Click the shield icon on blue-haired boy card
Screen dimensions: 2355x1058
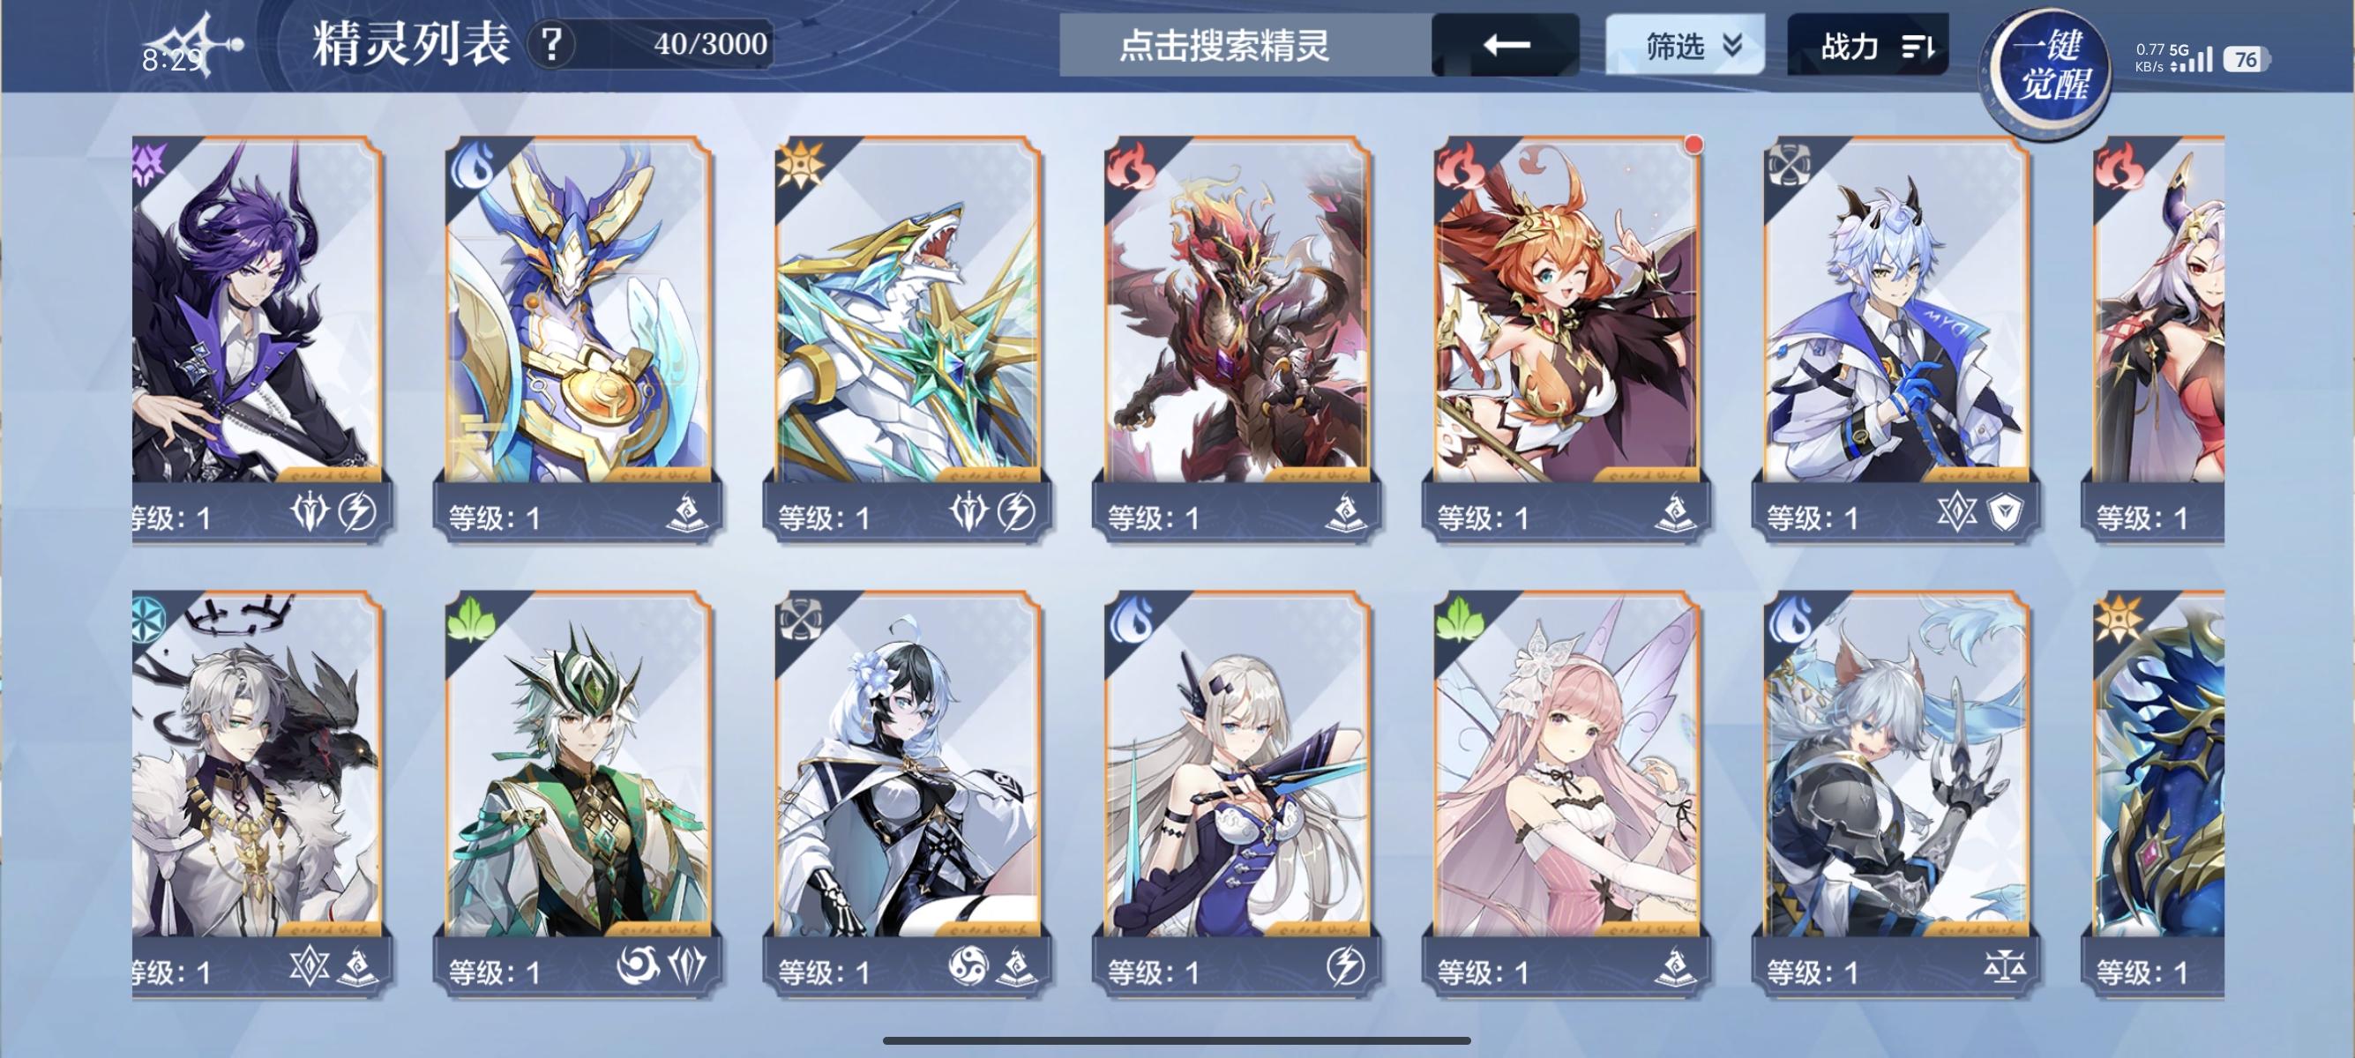pyautogui.click(x=2006, y=513)
